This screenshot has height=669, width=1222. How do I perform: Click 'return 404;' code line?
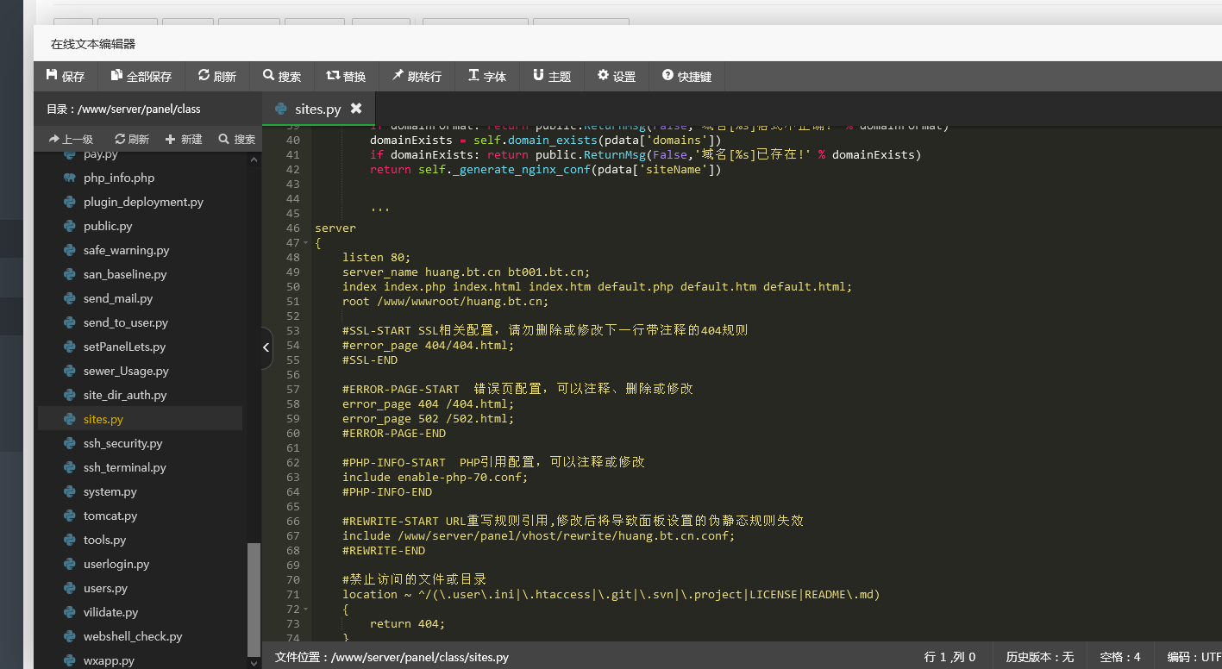408,623
